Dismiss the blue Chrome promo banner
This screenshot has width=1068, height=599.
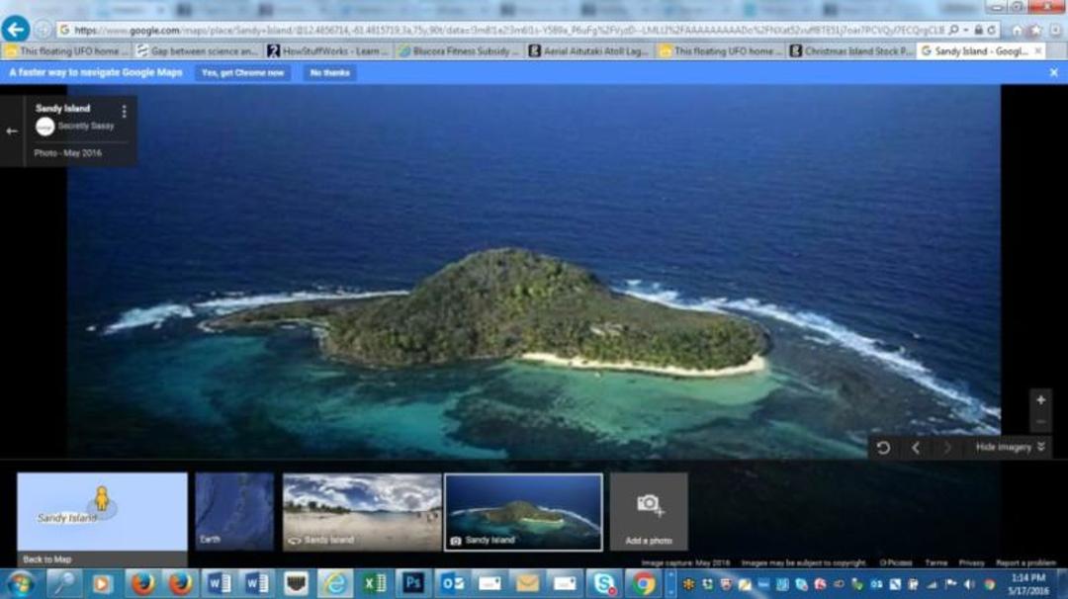coord(1054,72)
